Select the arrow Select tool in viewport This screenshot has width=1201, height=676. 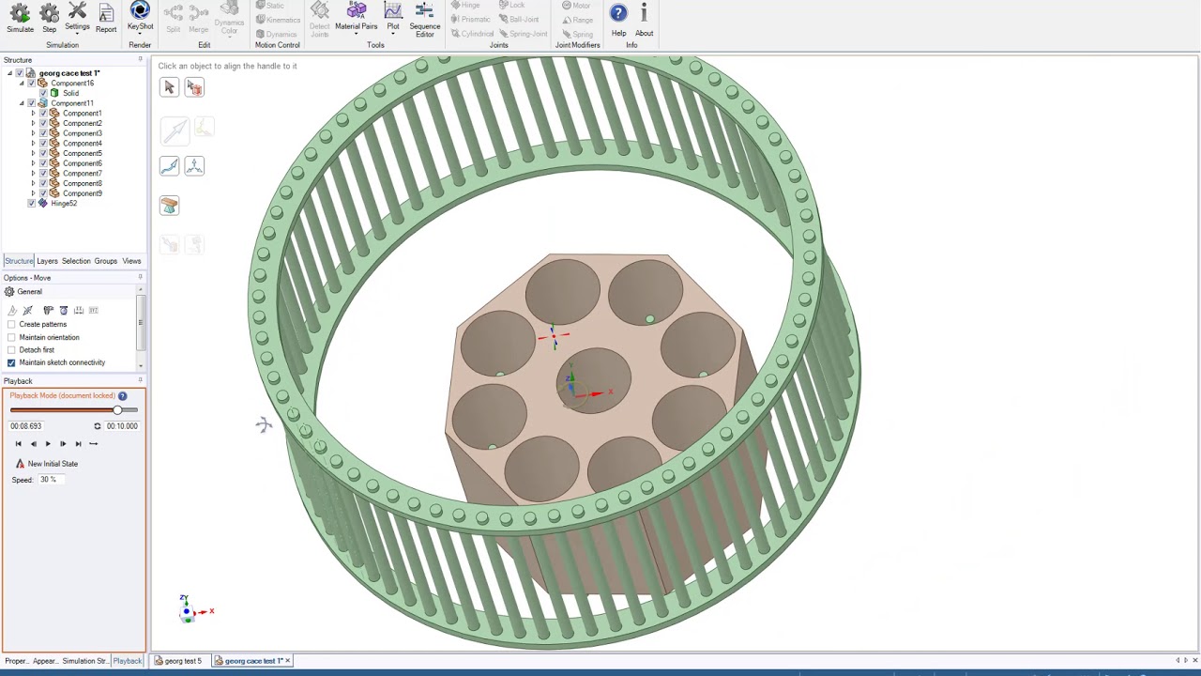169,87
